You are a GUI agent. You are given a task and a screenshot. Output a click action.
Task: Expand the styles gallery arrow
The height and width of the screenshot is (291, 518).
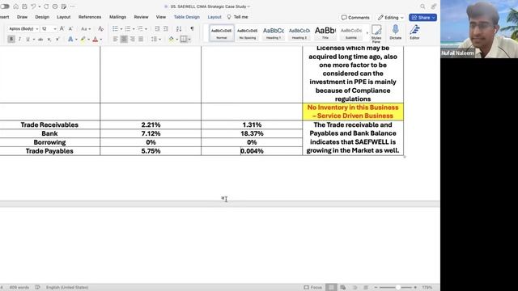pos(367,33)
